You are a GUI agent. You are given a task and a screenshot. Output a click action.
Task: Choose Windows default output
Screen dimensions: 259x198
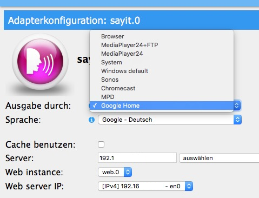pos(162,71)
